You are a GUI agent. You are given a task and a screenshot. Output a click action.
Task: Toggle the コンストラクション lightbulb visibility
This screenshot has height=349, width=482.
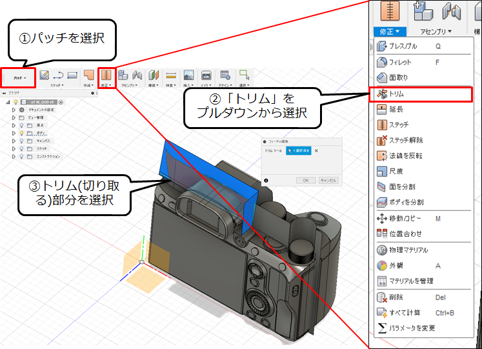click(21, 156)
